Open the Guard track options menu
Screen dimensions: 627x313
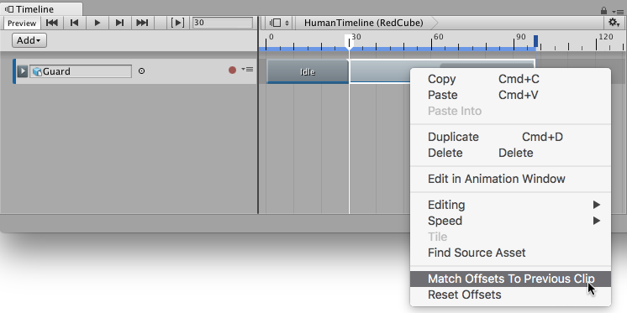pyautogui.click(x=247, y=70)
